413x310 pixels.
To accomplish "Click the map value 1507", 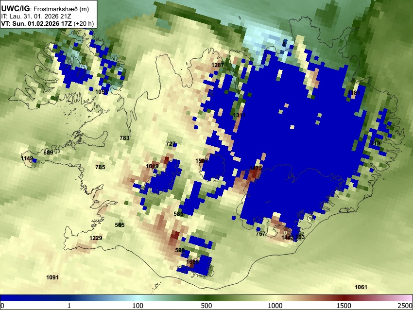I will click(202, 161).
